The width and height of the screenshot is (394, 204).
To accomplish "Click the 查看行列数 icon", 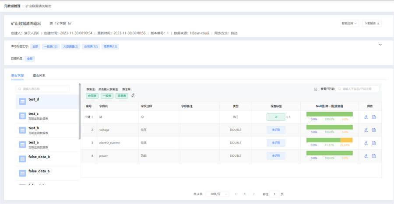I will 316,89.
